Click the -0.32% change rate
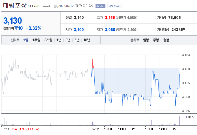This screenshot has width=197, height=135. click(34, 28)
